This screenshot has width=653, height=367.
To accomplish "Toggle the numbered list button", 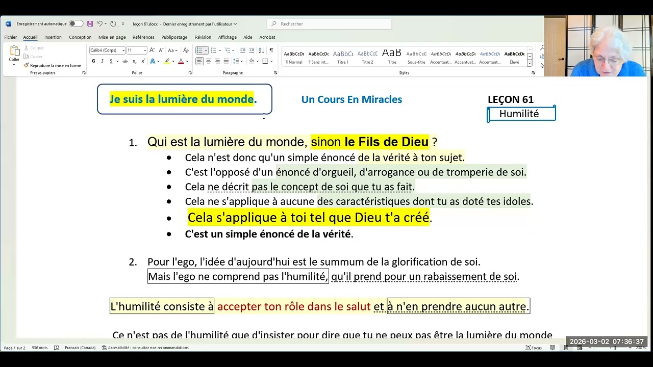I will (213, 50).
